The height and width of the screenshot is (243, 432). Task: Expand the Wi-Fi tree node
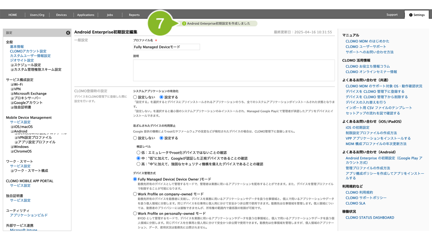(x=12, y=84)
